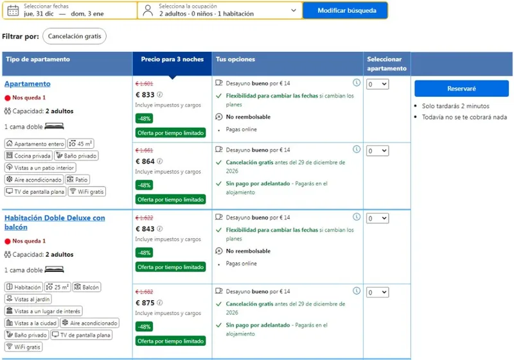Open info icon next to € 833 price

[x=159, y=94]
